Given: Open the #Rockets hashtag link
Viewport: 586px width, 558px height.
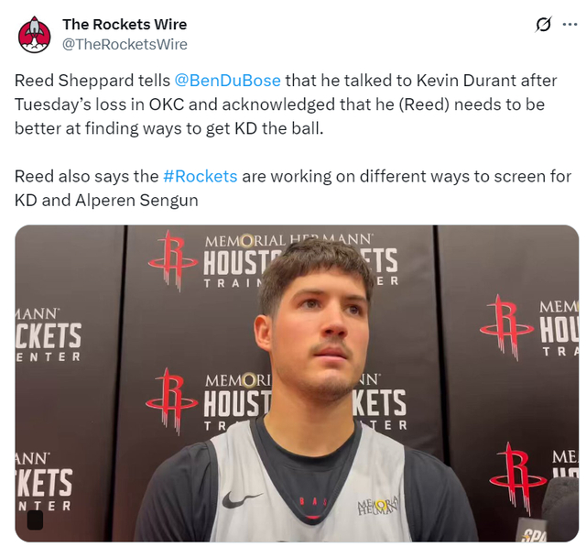Looking at the screenshot, I should tap(201, 177).
